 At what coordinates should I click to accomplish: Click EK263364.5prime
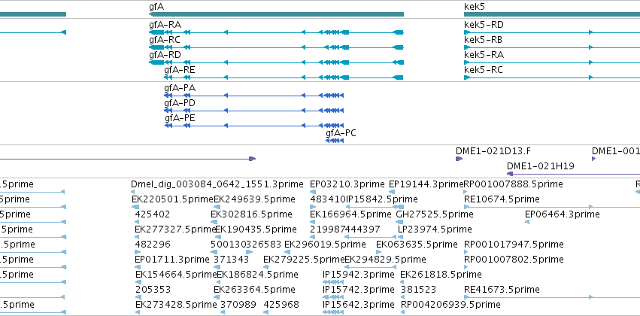(x=254, y=290)
